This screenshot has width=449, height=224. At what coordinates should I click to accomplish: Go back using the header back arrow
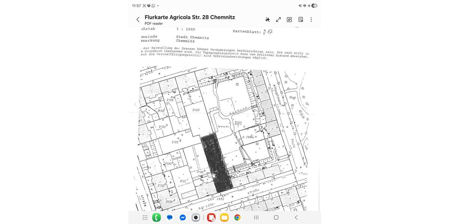(138, 19)
